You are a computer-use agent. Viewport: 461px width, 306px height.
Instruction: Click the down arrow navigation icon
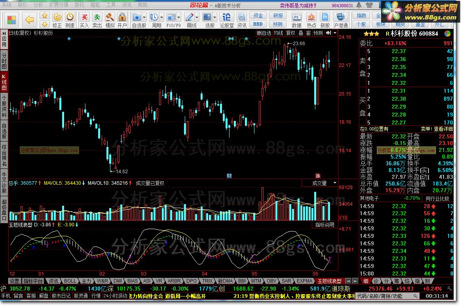tap(44, 24)
